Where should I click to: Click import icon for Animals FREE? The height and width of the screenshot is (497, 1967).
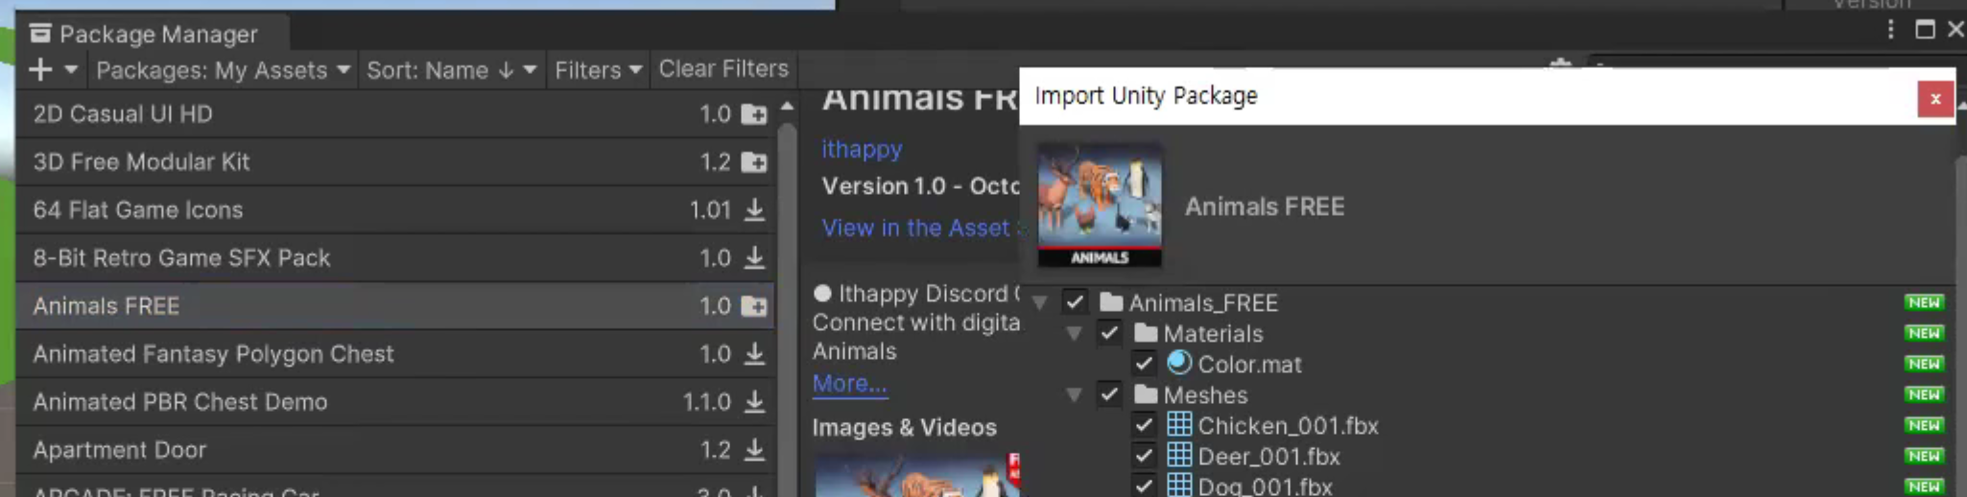(x=755, y=306)
